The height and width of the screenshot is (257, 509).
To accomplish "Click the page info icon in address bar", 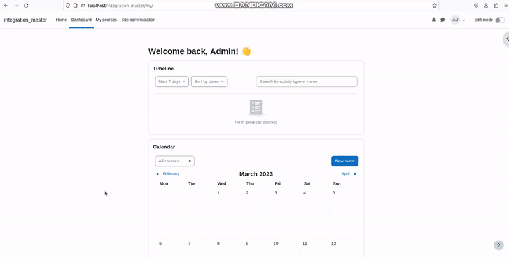I will pos(75,6).
